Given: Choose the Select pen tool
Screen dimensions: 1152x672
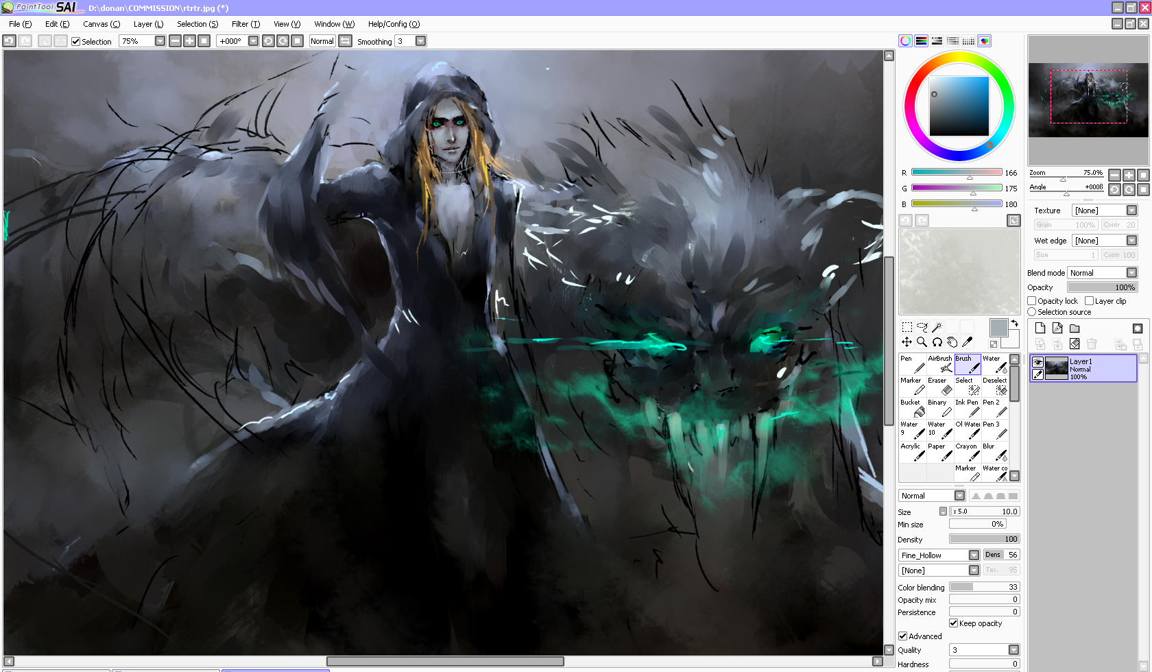Looking at the screenshot, I should pos(968,386).
